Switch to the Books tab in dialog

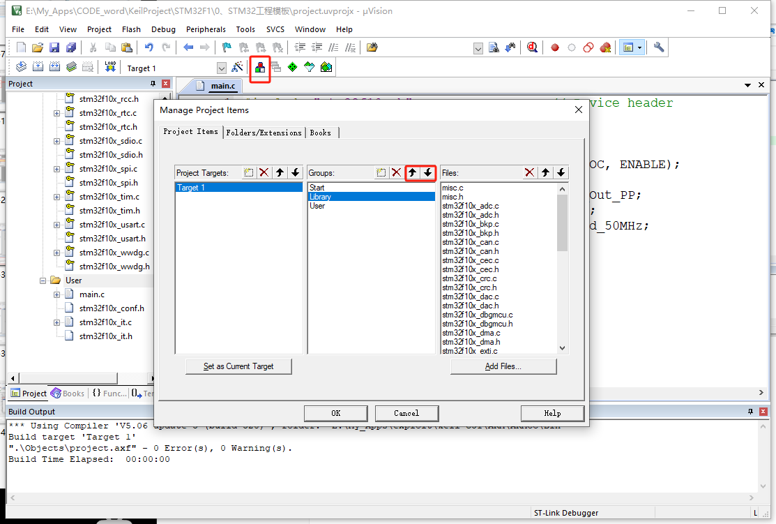click(321, 133)
